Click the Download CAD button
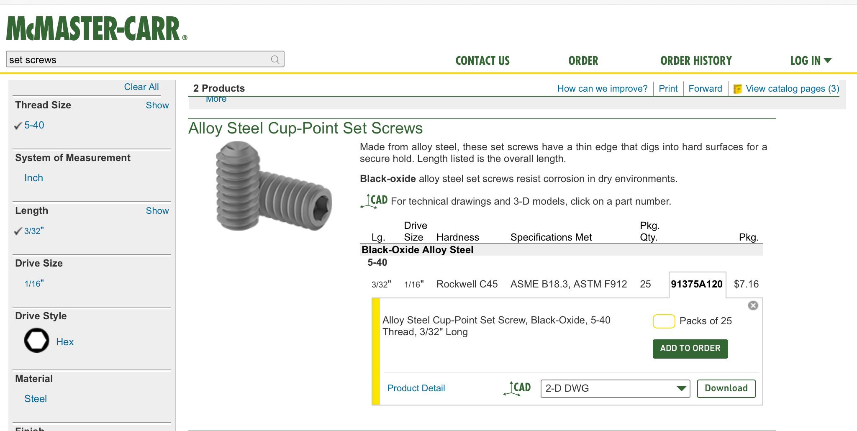The height and width of the screenshot is (431, 857). point(726,388)
